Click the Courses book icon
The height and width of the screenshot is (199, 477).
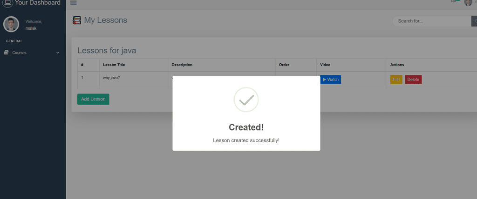[6, 53]
